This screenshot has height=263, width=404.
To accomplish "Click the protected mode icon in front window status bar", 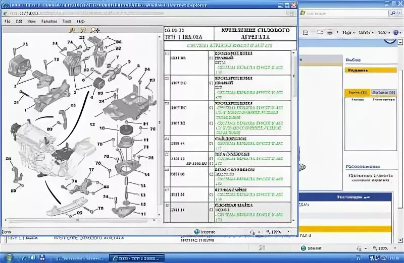I will 252,232.
